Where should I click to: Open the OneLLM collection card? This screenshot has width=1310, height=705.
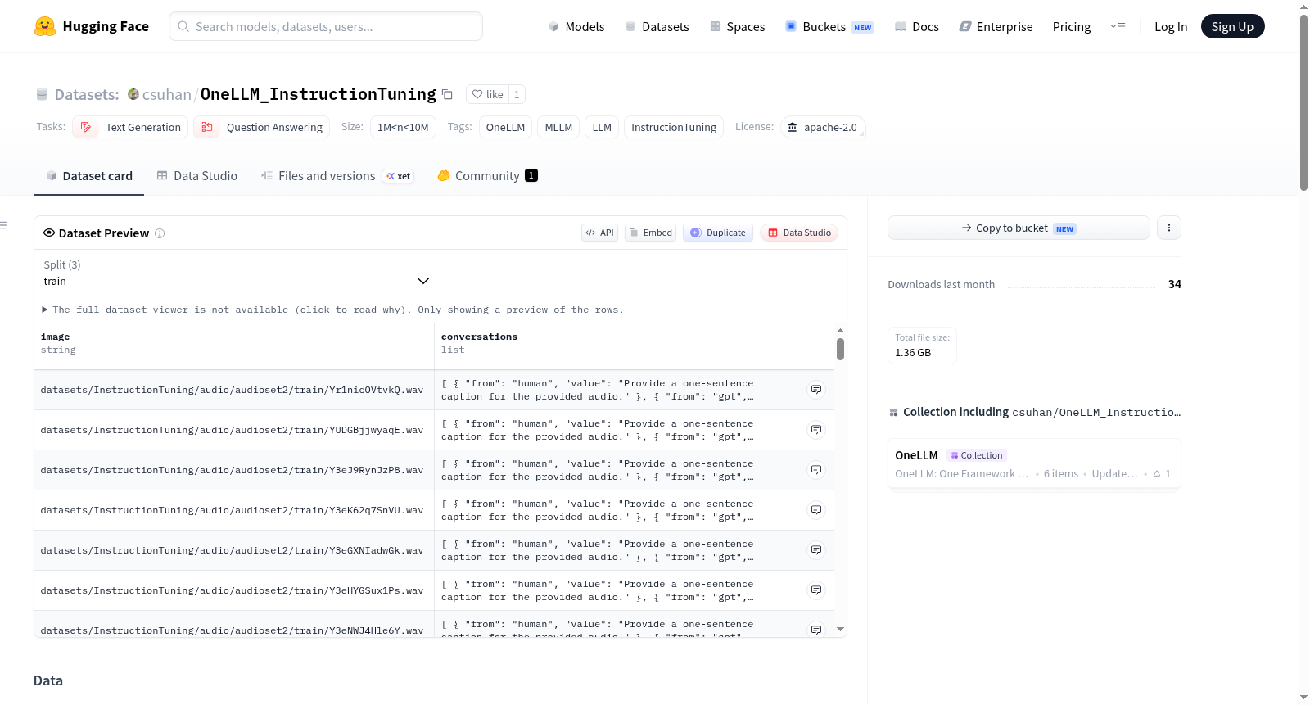pyautogui.click(x=1034, y=463)
